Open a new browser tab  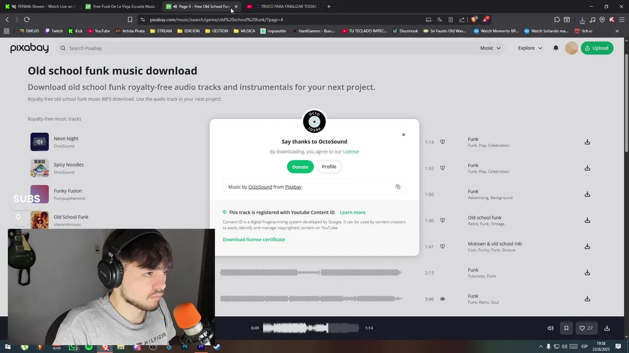pos(329,6)
